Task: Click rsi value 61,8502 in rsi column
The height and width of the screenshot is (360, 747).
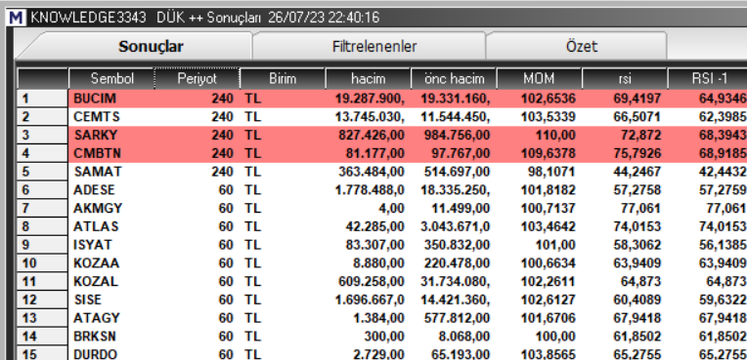Action: coord(637,337)
